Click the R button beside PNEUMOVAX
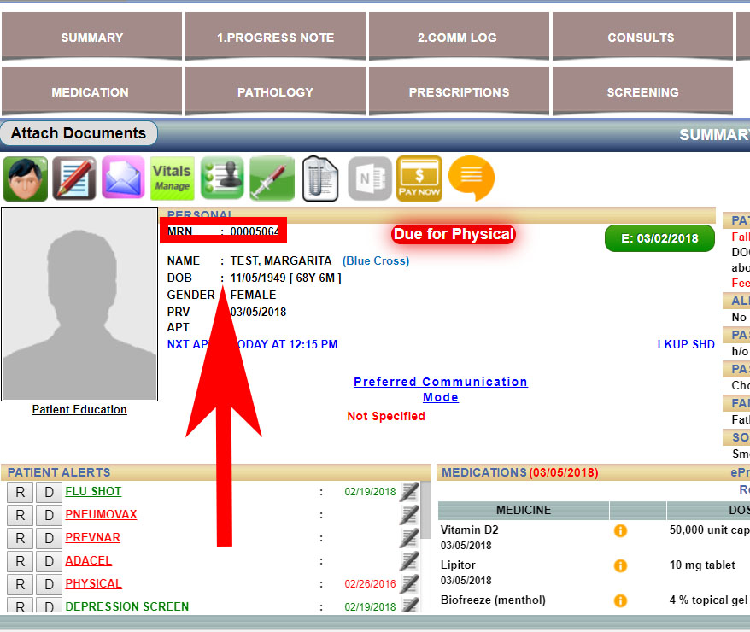The image size is (750, 632). point(21,515)
